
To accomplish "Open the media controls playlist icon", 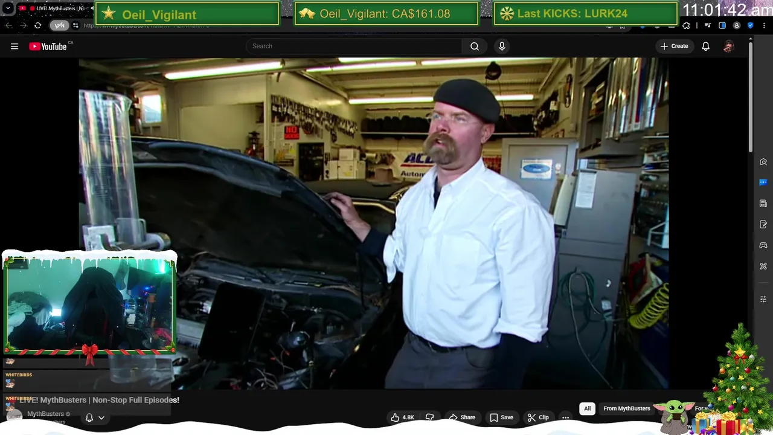I will [x=708, y=25].
